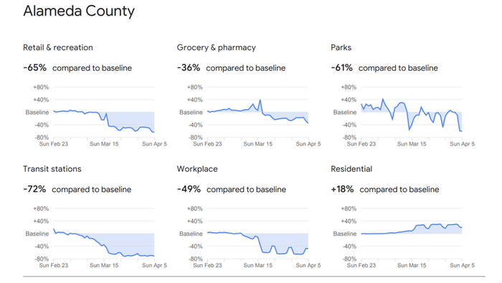This screenshot has width=502, height=283.
Task: Click 'compared to baseline' under Residential
Action: (399, 190)
